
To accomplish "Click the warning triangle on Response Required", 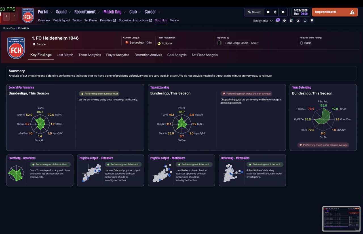I will click(352, 12).
